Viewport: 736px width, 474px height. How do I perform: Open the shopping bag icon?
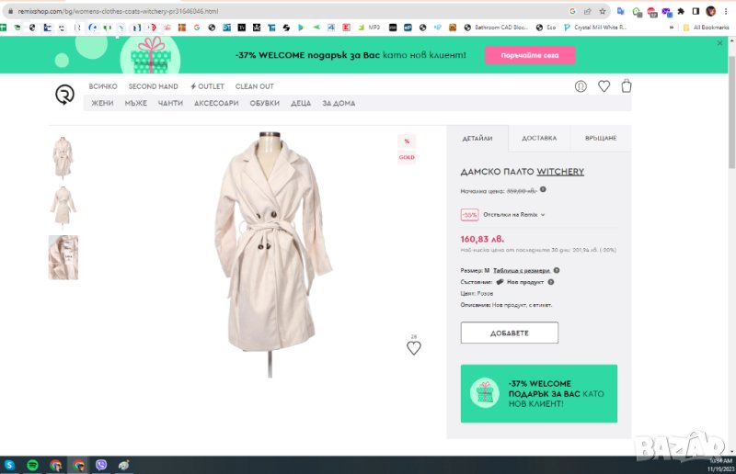627,86
